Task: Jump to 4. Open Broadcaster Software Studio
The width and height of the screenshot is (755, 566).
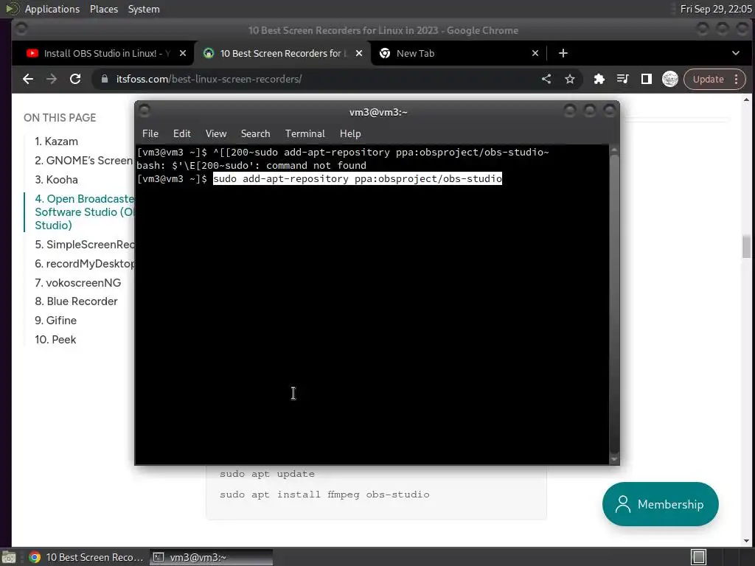Action: 84,212
